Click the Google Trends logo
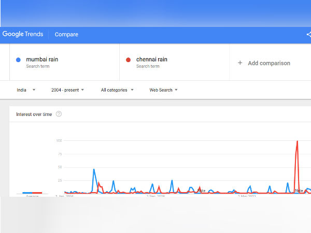 coord(23,34)
